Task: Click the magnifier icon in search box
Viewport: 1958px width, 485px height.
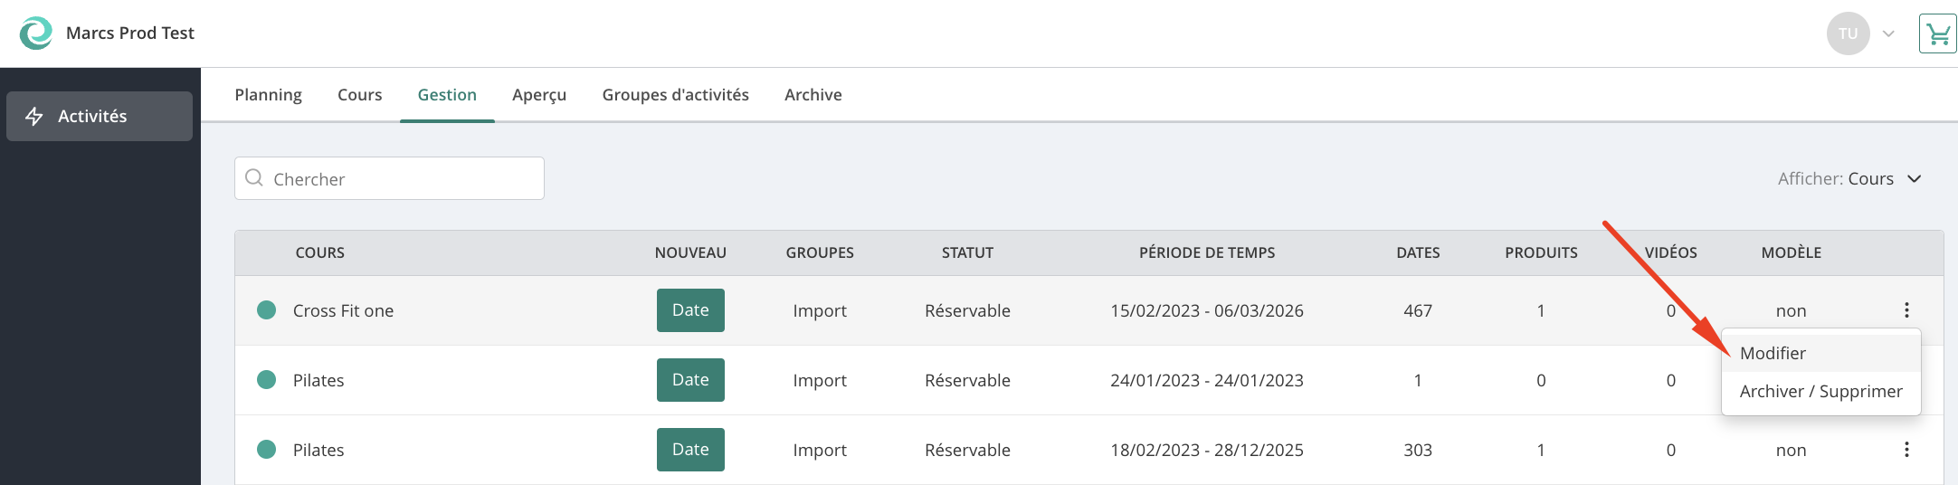Action: (x=254, y=177)
